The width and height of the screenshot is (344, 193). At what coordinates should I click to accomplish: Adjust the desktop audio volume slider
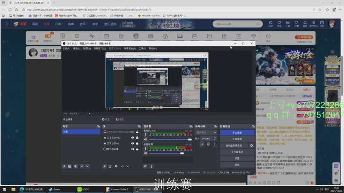tap(170, 153)
